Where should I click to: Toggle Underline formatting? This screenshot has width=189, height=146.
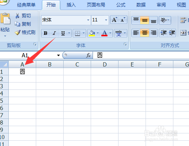pyautogui.click(x=63, y=33)
